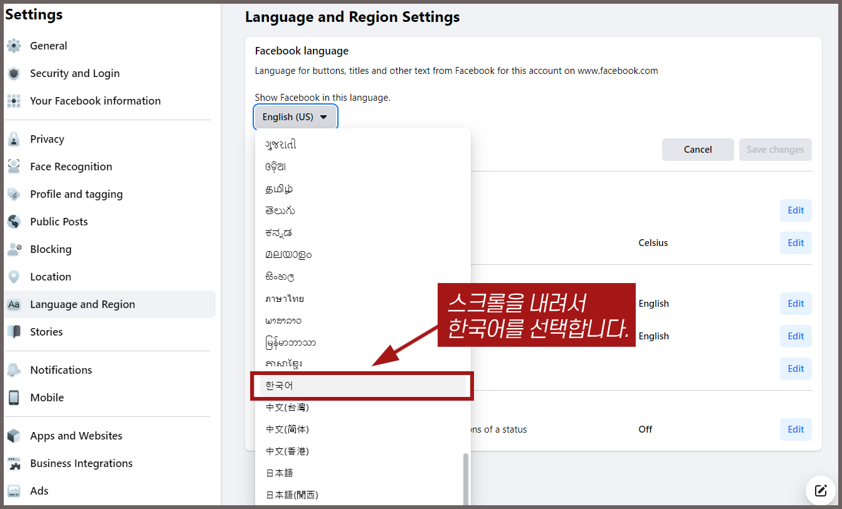Select 中文(香港) from the language list

tap(361, 451)
